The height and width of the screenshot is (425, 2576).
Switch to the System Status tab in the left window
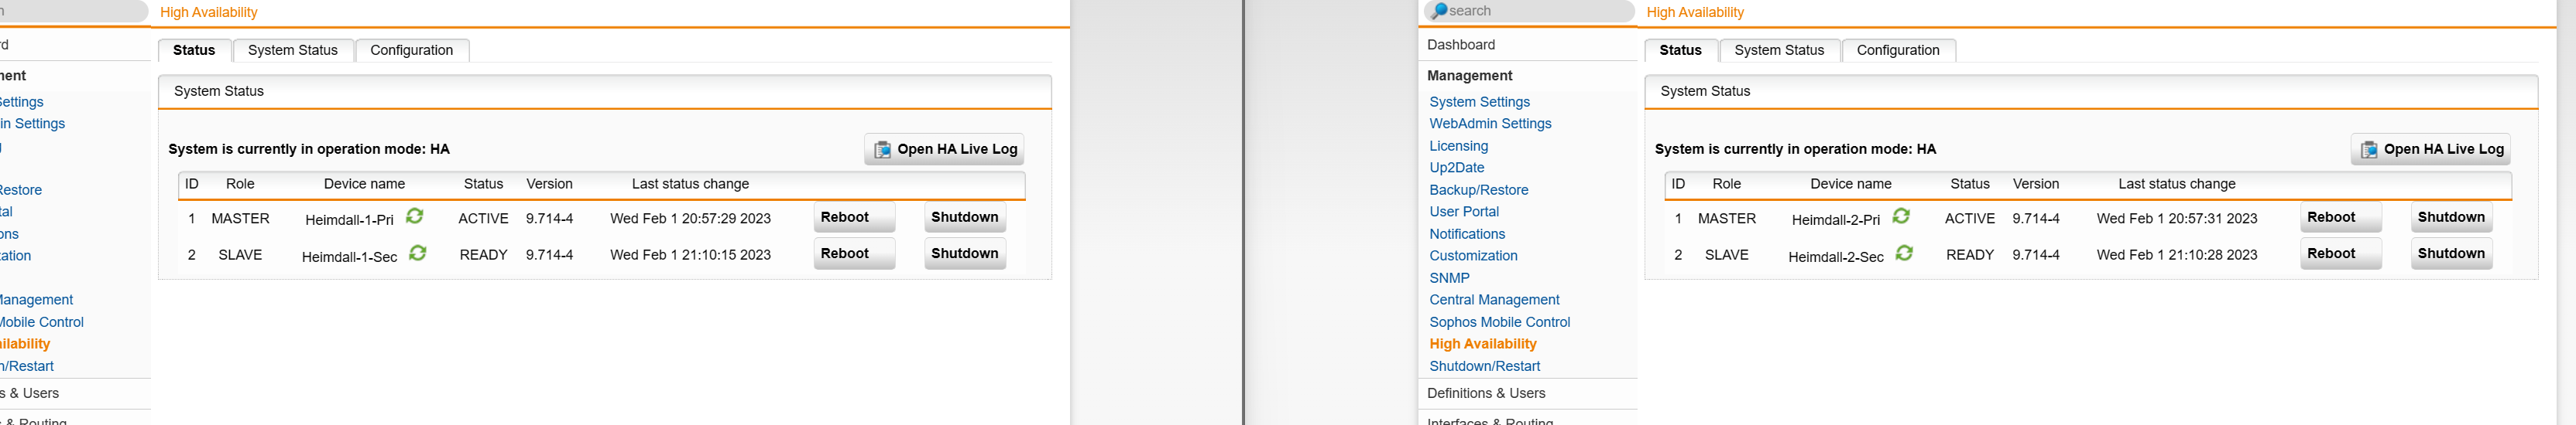click(x=293, y=50)
